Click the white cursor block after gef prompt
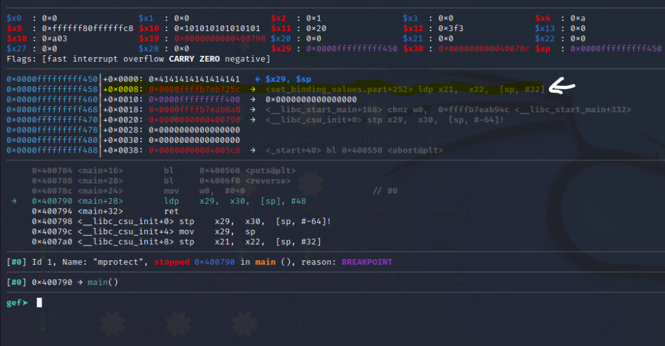The image size is (665, 346). [40, 303]
